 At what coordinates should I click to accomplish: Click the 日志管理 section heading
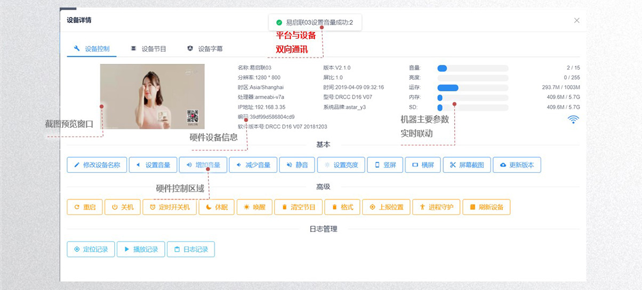(323, 229)
